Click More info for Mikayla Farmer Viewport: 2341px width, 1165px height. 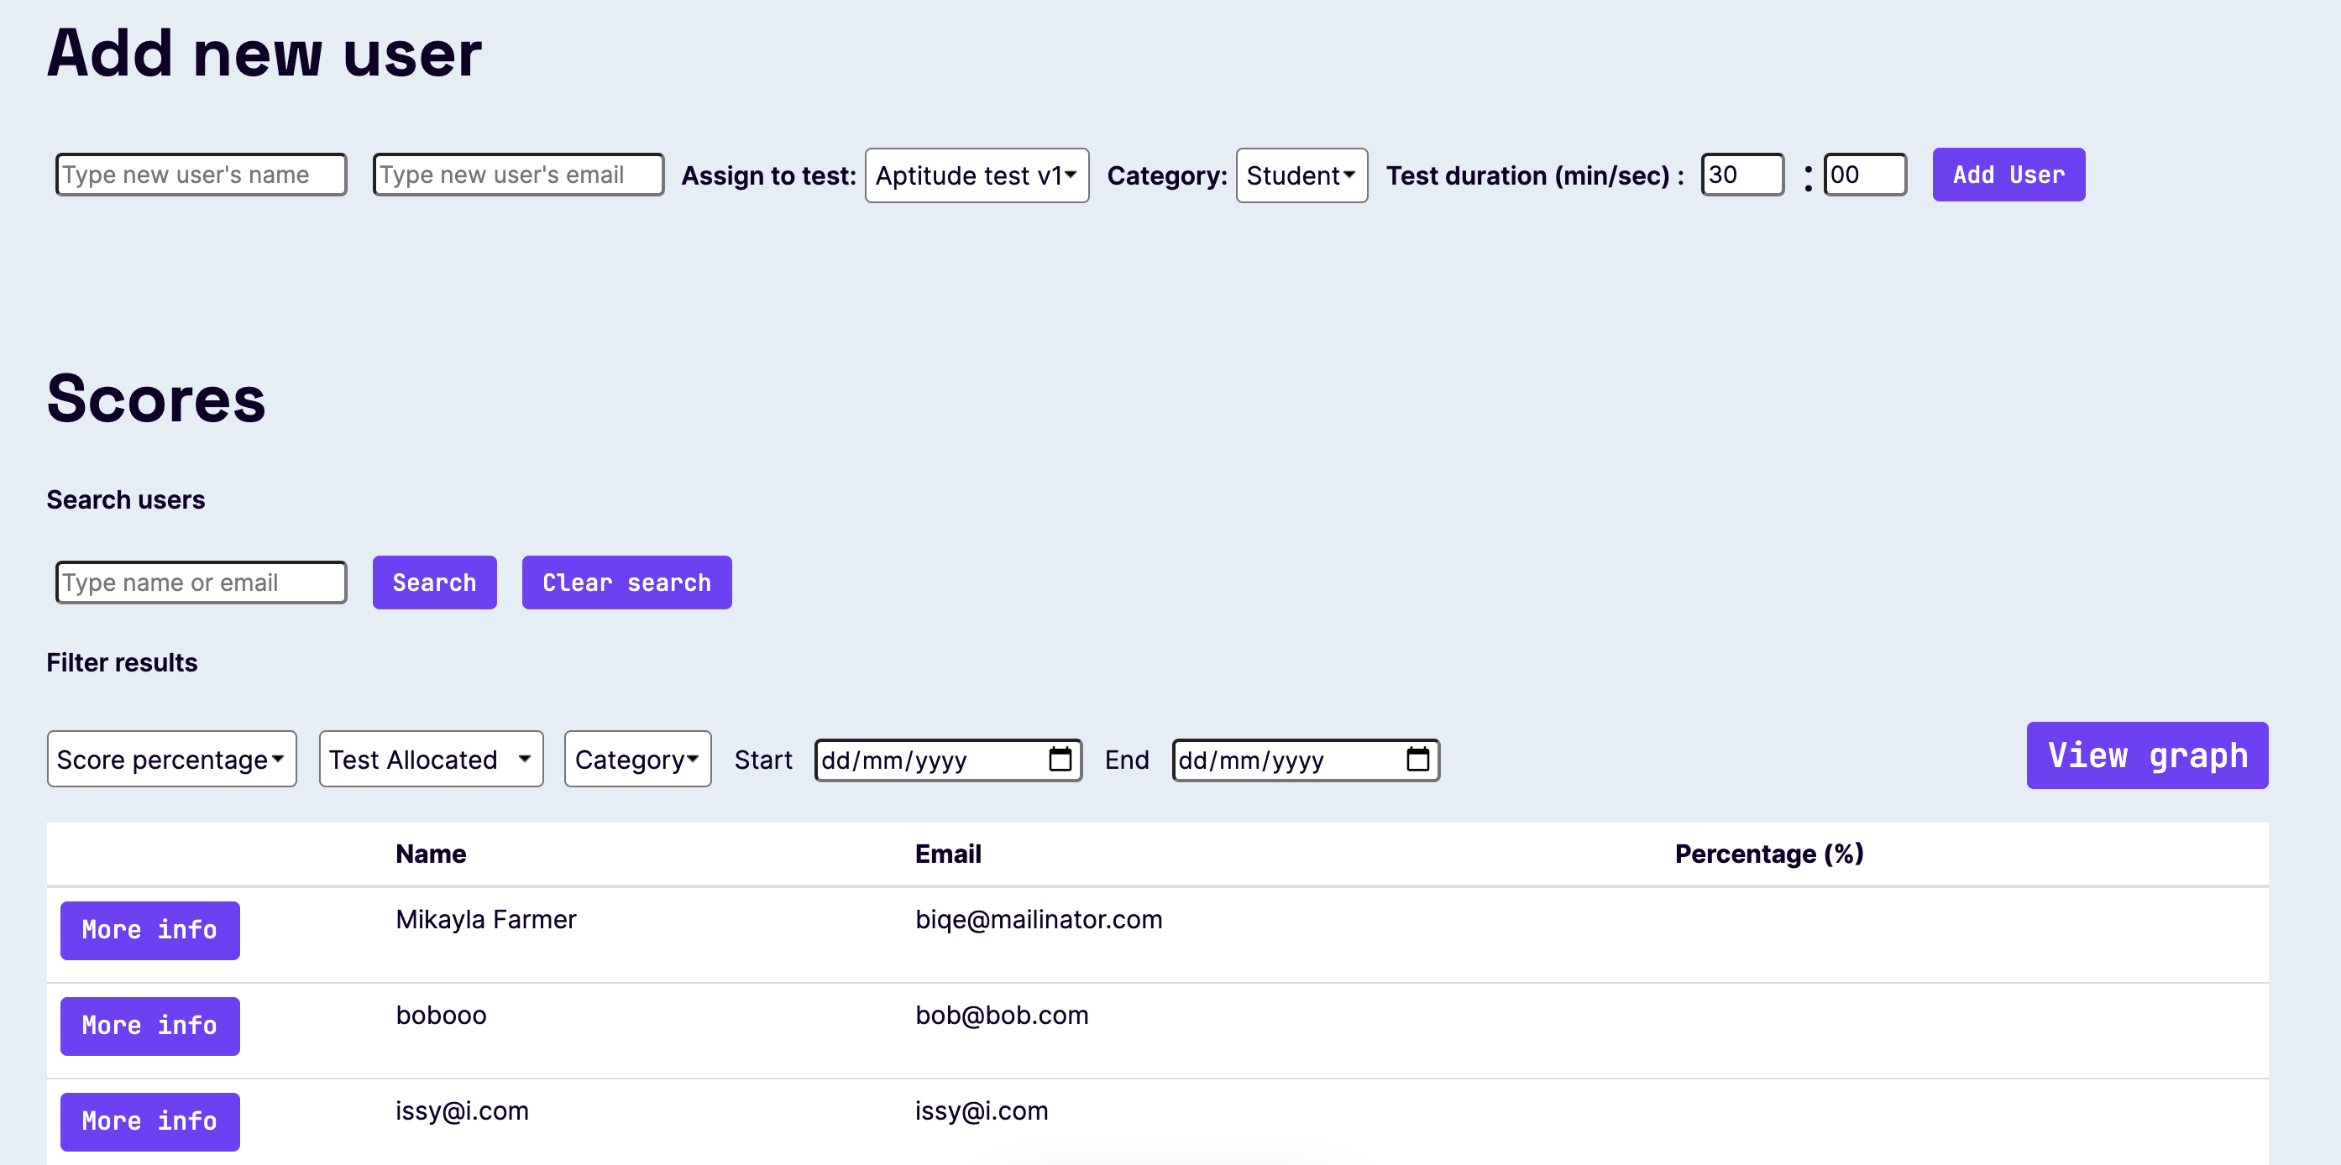pos(149,931)
